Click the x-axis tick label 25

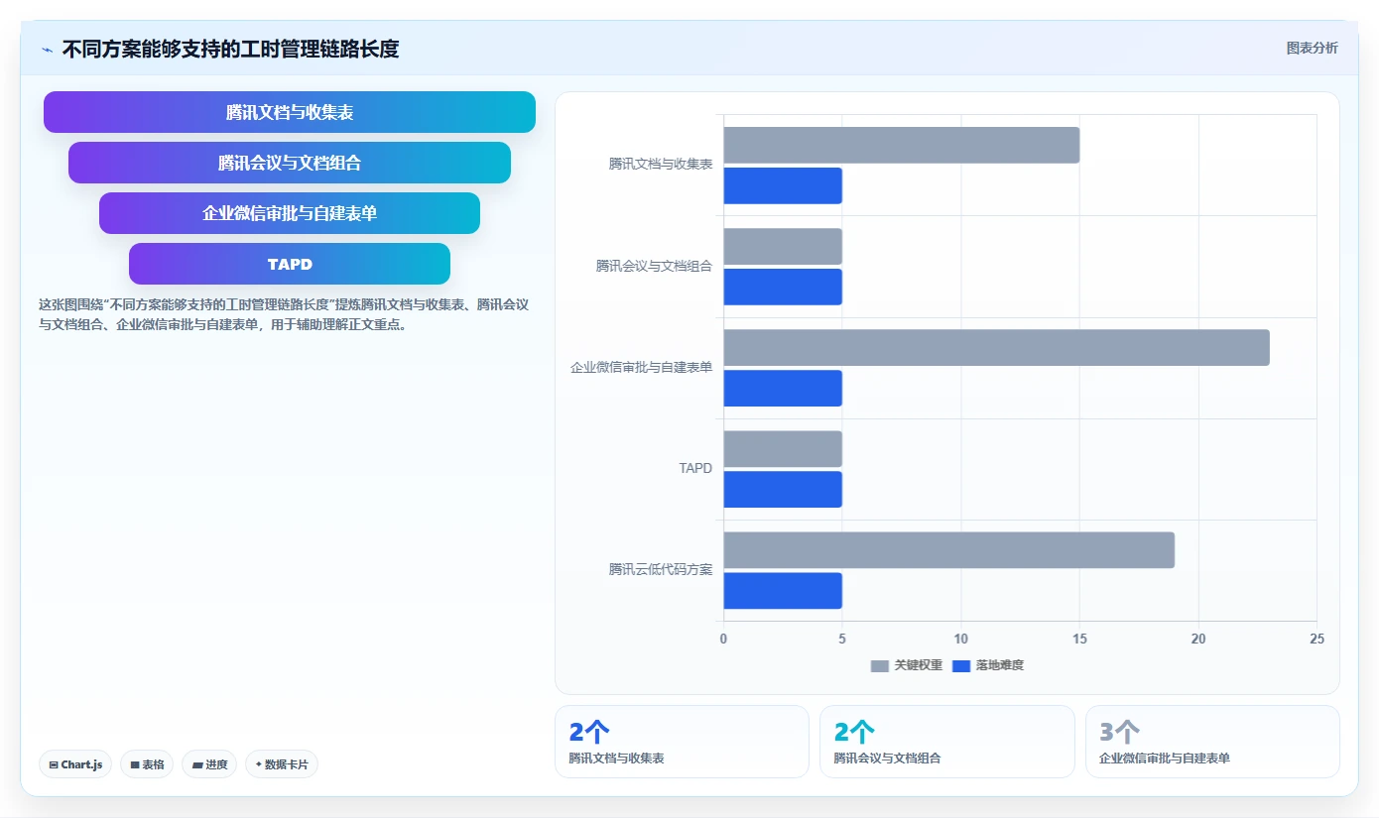tap(1316, 640)
